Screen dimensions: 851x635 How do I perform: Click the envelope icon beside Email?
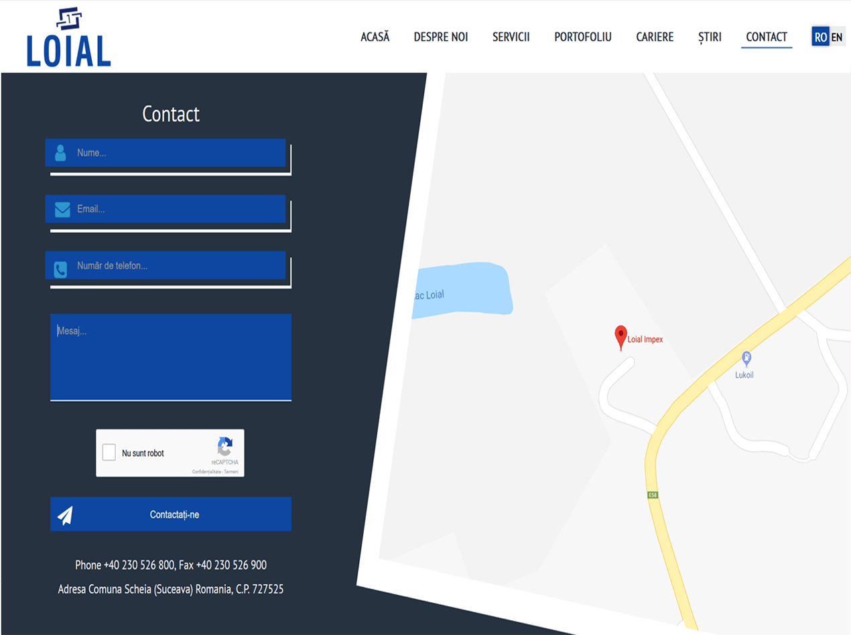pyautogui.click(x=62, y=210)
